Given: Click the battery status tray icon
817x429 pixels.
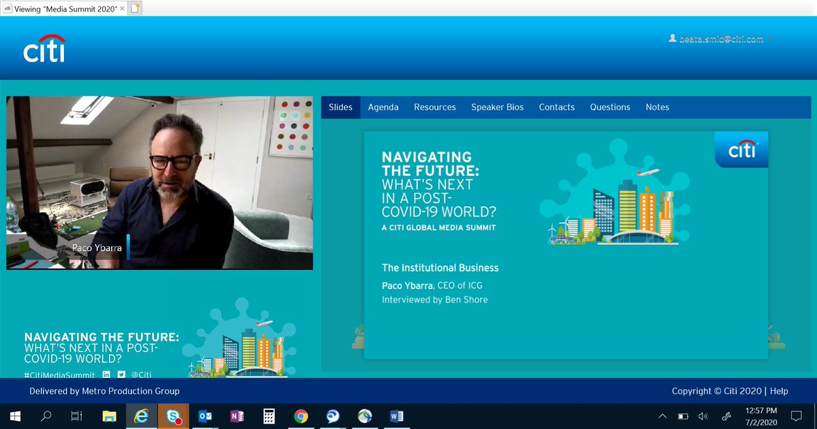Looking at the screenshot, I should click(x=683, y=416).
